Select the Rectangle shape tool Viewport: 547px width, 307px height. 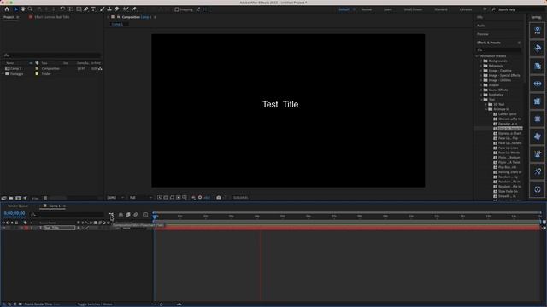79,9
